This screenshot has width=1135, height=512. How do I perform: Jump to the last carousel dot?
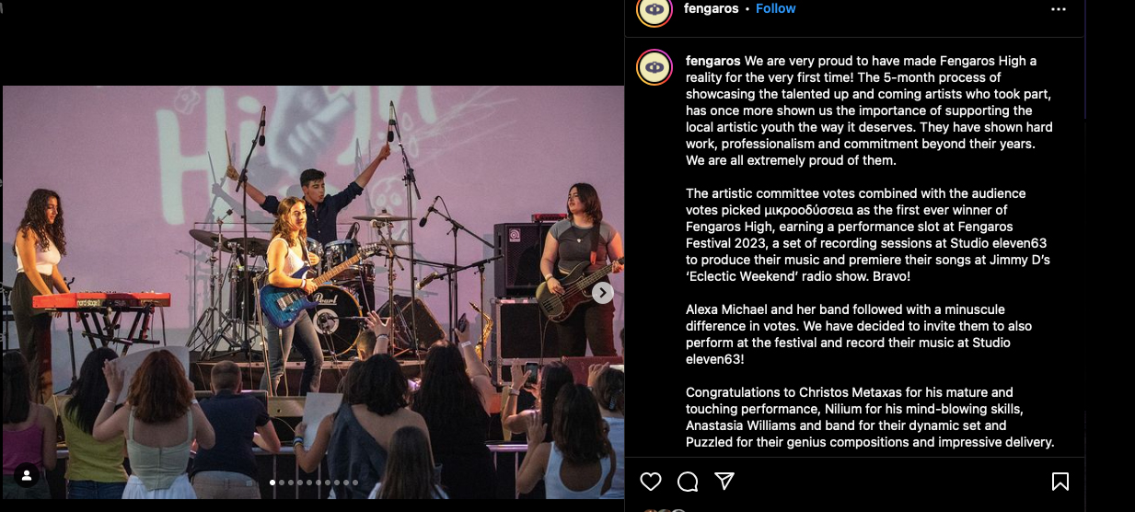point(355,483)
